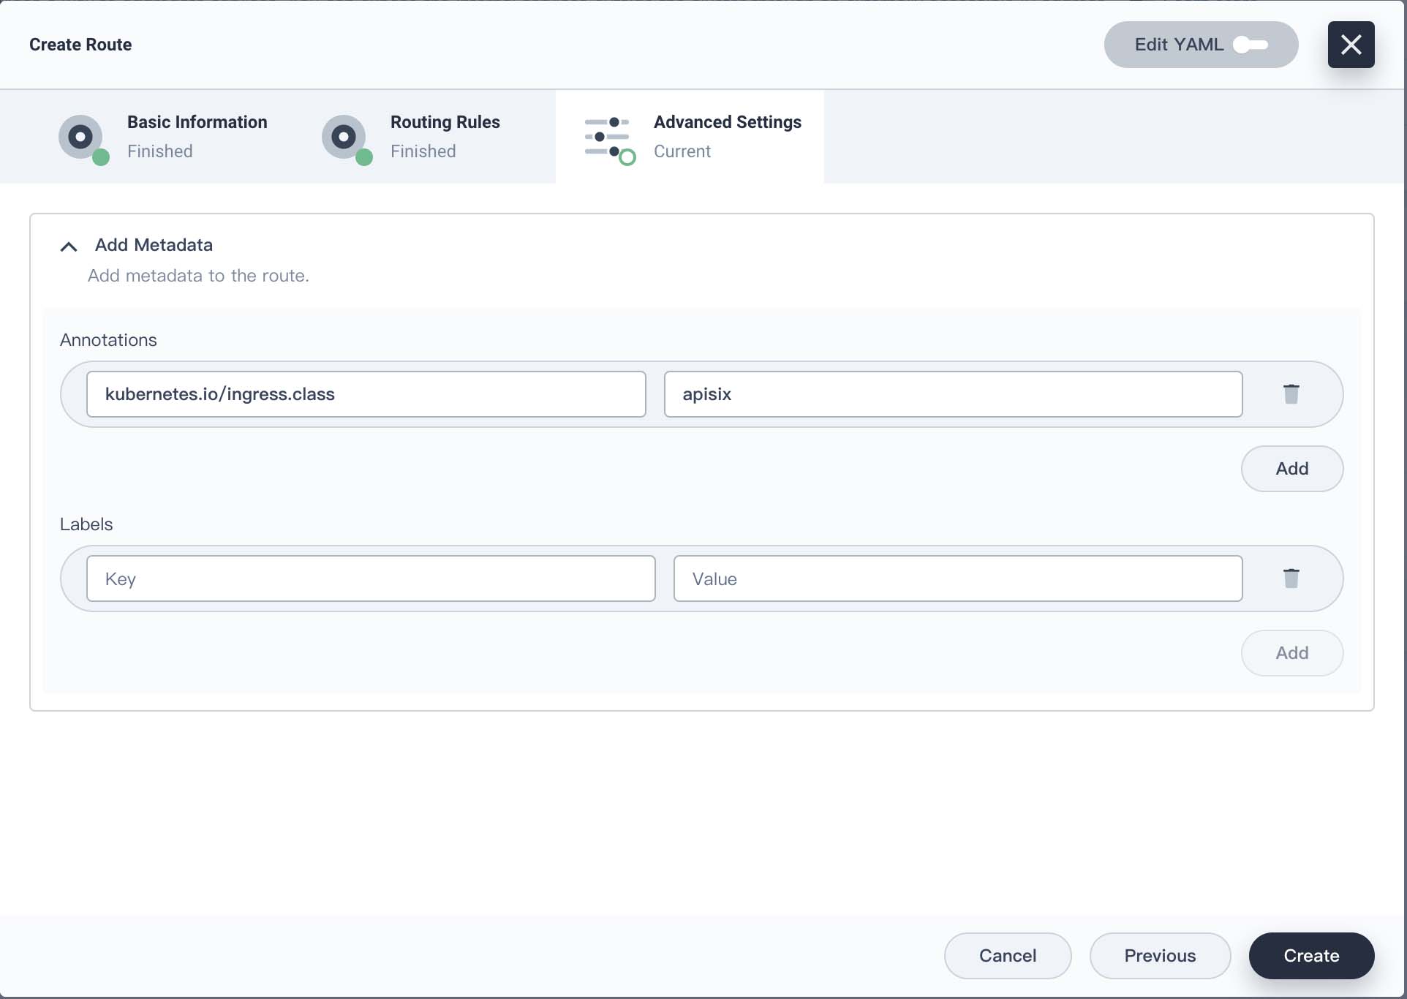Screen dimensions: 1407x999
Task: Click the Routing Rules step icon
Action: pyautogui.click(x=347, y=139)
